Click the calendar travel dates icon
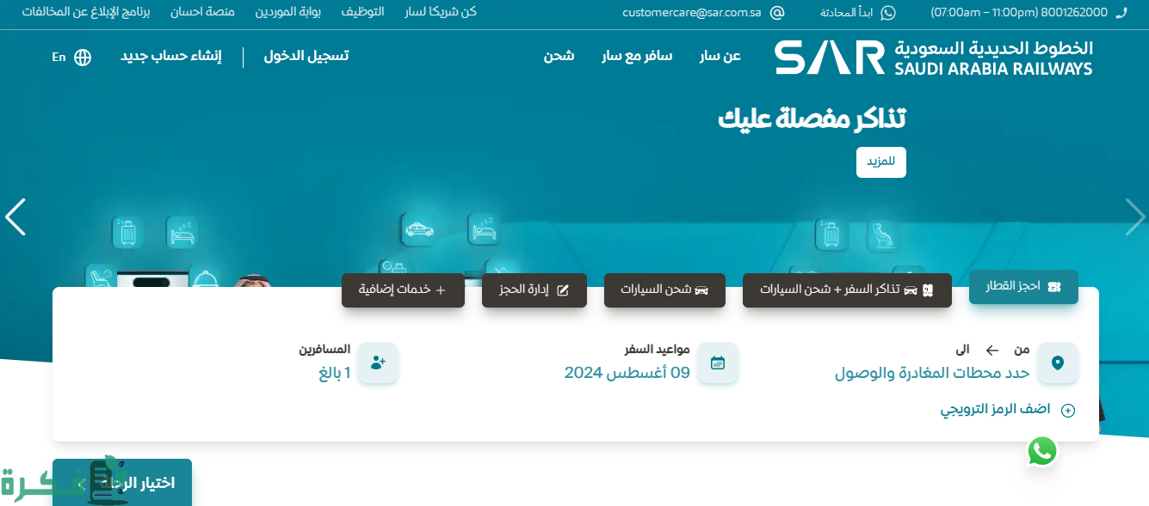Screen dimensions: 1149x506 point(717,363)
